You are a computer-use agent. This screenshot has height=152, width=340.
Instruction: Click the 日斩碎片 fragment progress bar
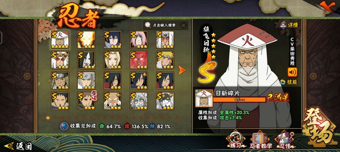click(239, 100)
